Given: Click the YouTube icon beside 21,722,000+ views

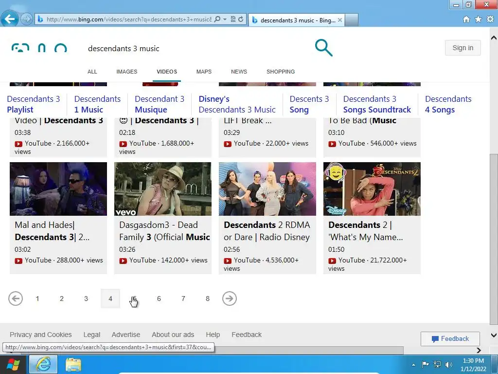Looking at the screenshot, I should [332, 261].
